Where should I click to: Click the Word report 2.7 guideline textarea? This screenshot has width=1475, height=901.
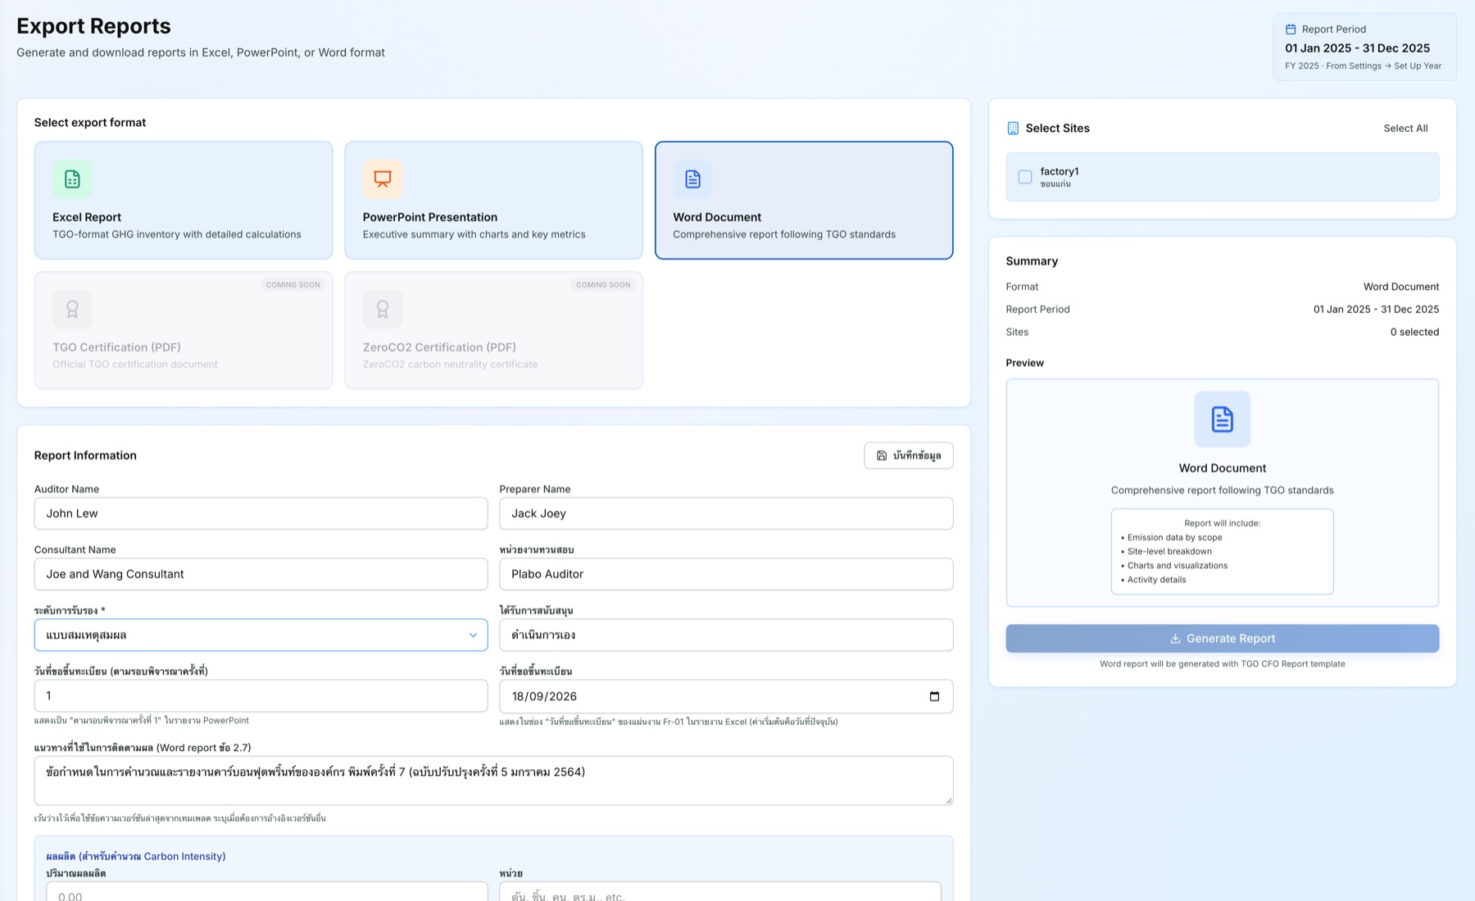tap(493, 781)
